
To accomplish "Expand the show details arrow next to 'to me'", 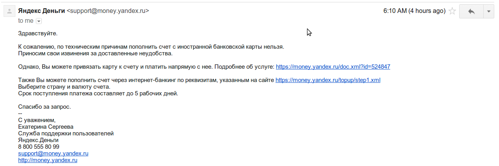I will tap(39, 21).
